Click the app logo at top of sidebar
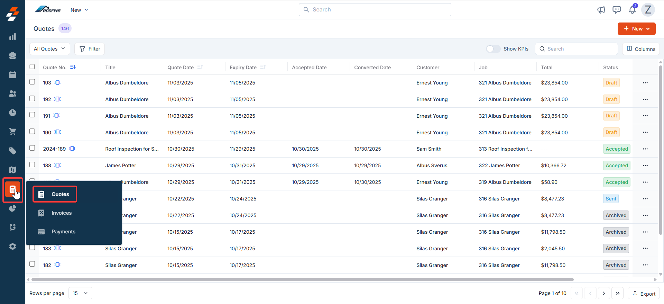Viewport: 664px width, 304px height. click(x=12, y=14)
